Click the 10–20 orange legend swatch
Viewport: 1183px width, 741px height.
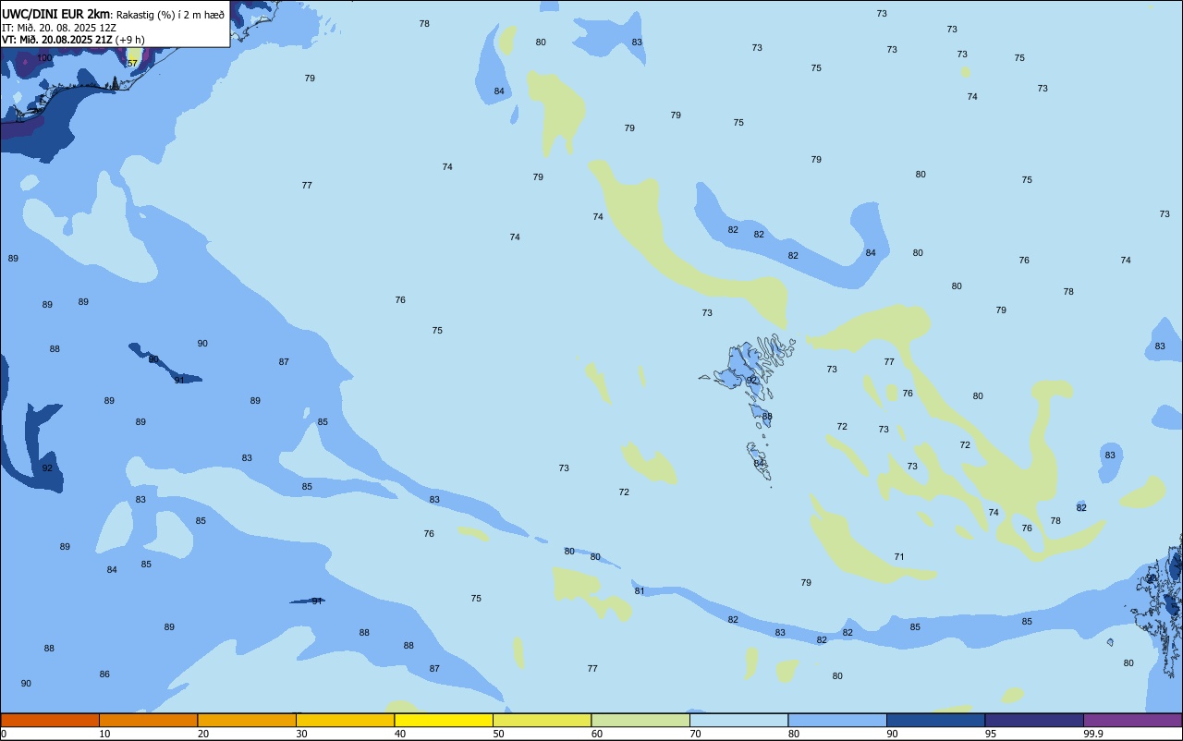point(148,720)
